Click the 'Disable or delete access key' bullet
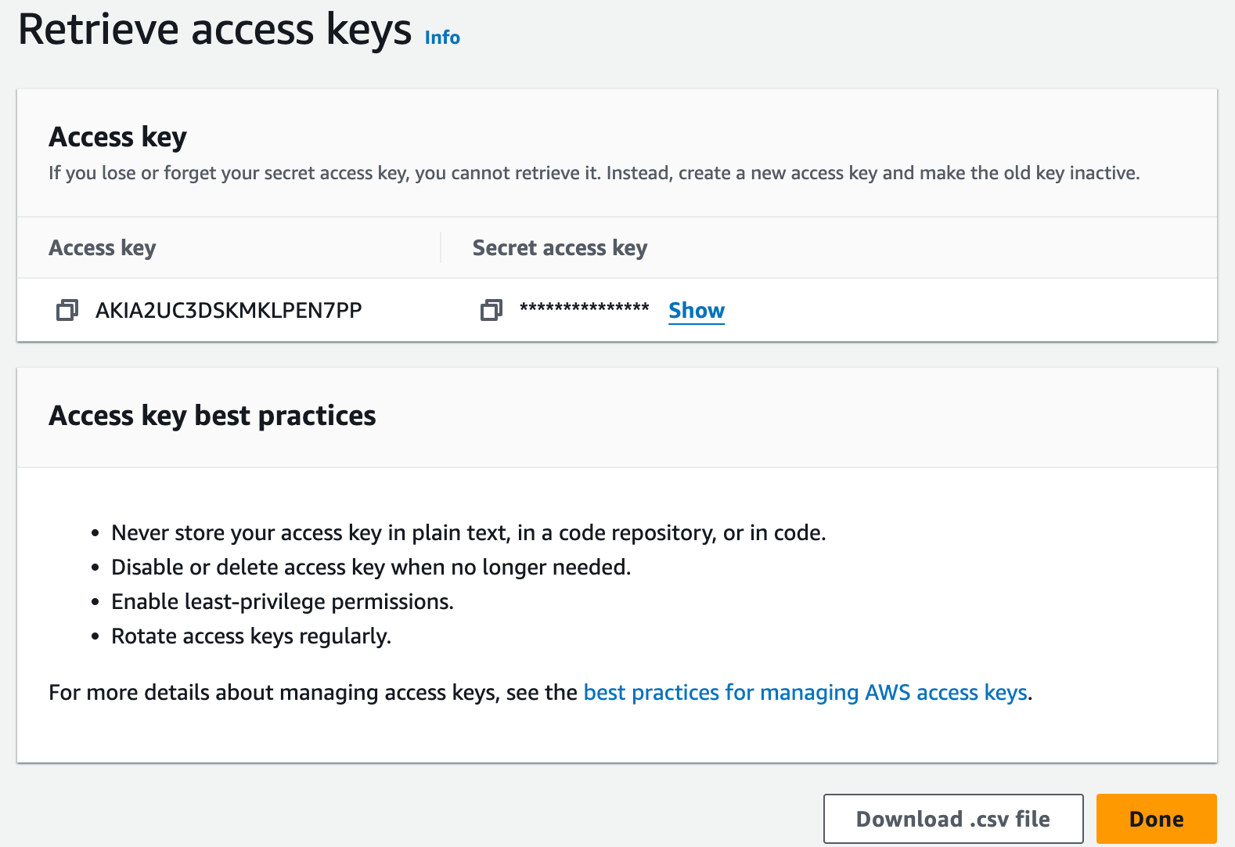The height and width of the screenshot is (847, 1235). click(x=371, y=567)
